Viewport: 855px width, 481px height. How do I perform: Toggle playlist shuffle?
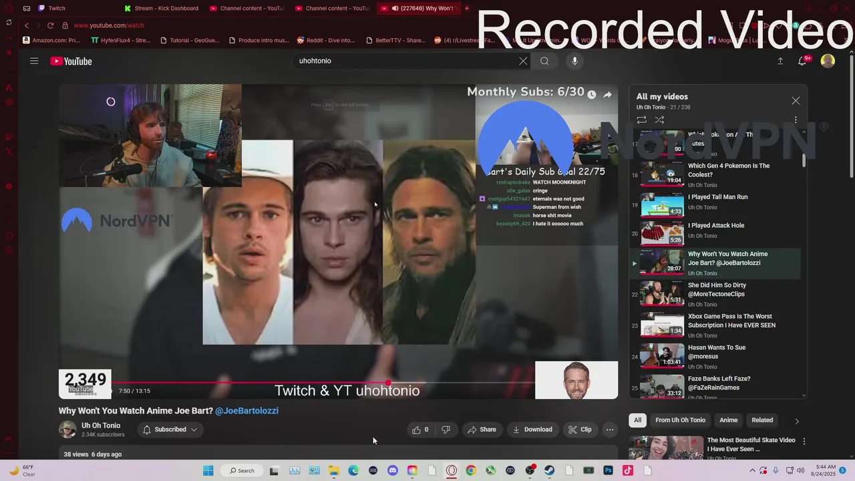(659, 120)
